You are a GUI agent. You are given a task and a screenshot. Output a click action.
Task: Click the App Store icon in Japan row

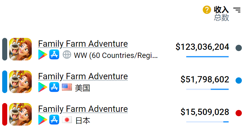point(54,120)
